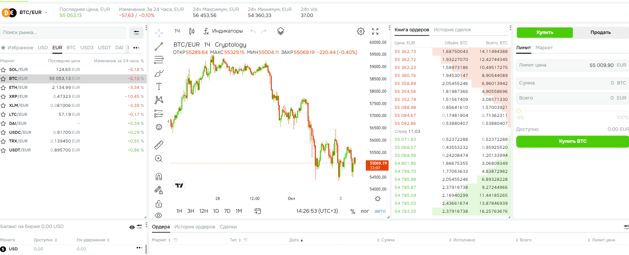Click the order amount percentage slider handle

click(x=518, y=111)
